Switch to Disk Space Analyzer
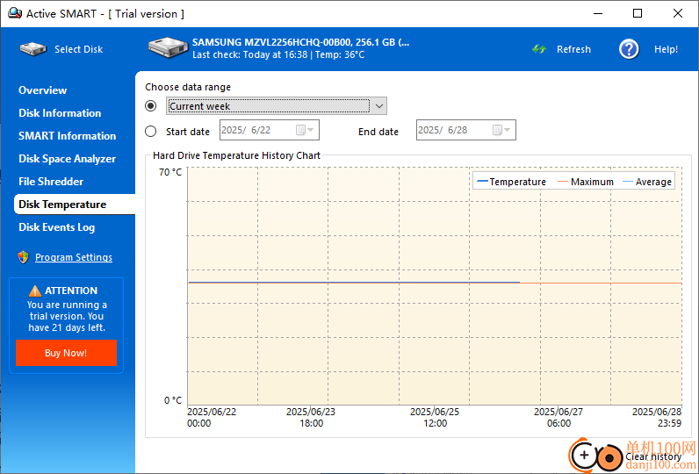The height and width of the screenshot is (474, 699). click(x=68, y=159)
